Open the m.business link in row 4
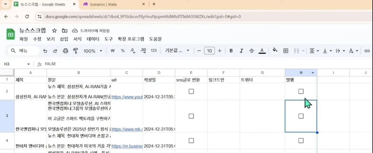The image size is (373, 153). (127, 146)
